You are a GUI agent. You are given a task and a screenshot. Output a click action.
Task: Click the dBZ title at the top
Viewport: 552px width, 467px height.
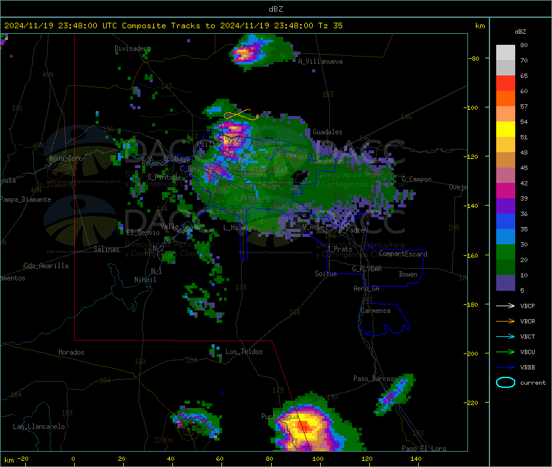(x=275, y=9)
